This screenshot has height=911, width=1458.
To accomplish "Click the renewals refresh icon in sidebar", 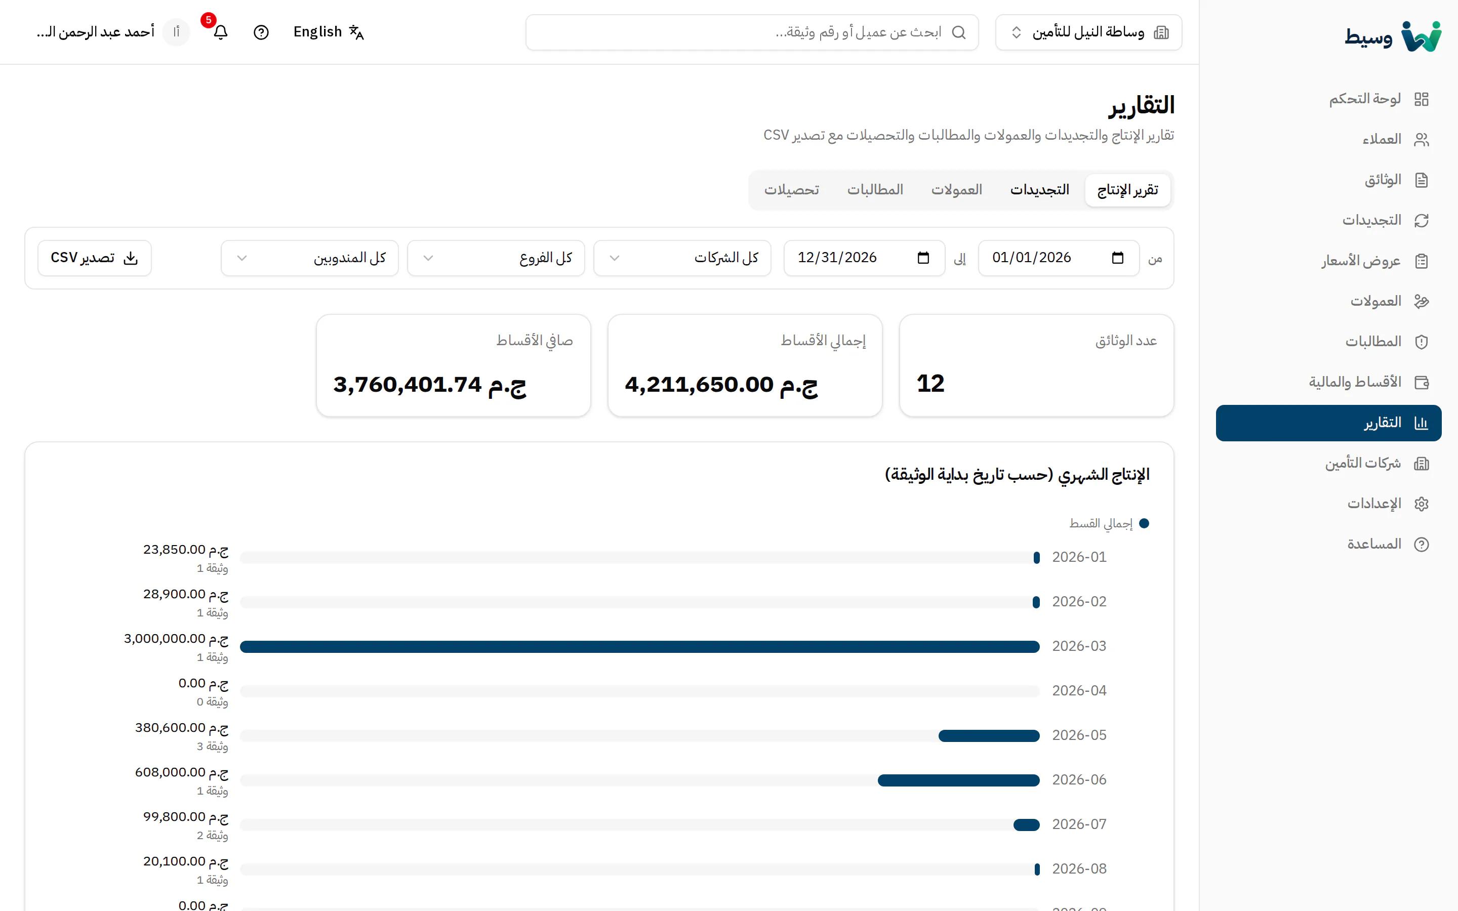I will pyautogui.click(x=1421, y=221).
